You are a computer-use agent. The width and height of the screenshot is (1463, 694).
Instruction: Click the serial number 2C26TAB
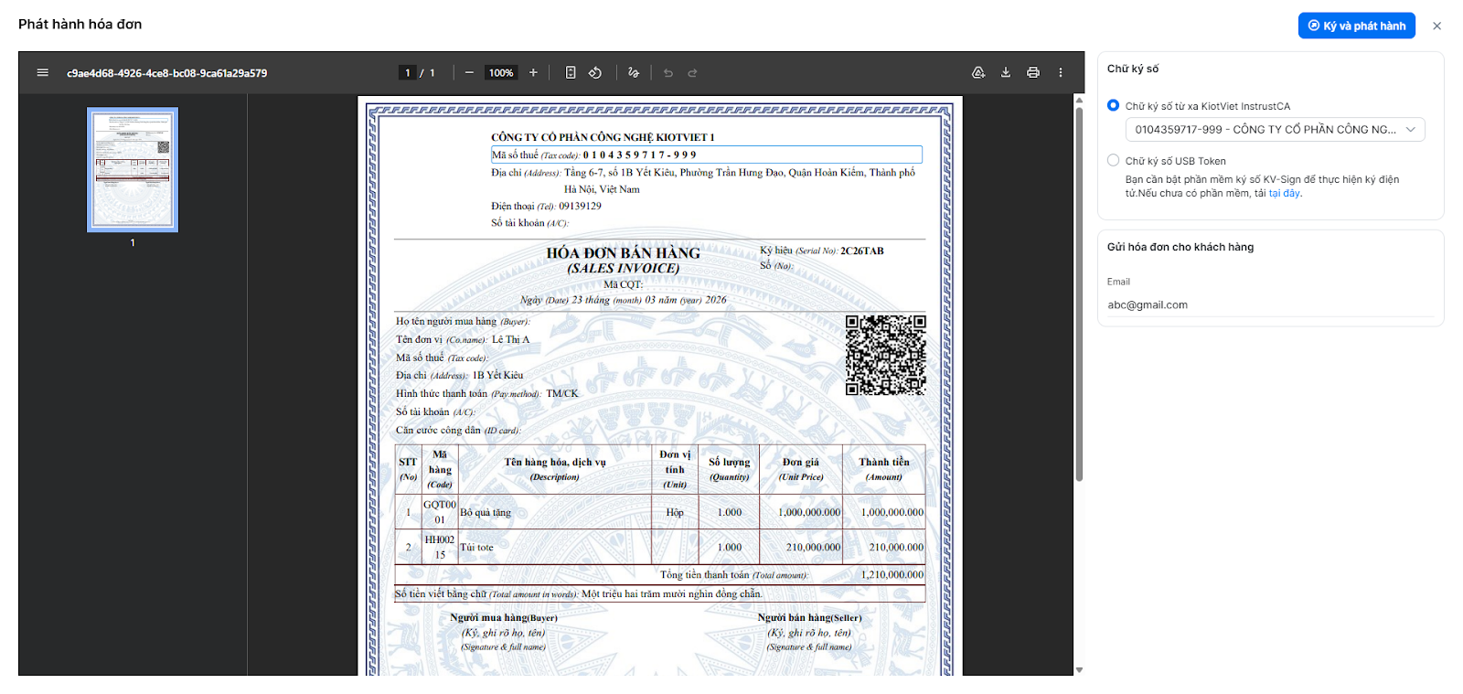[862, 251]
